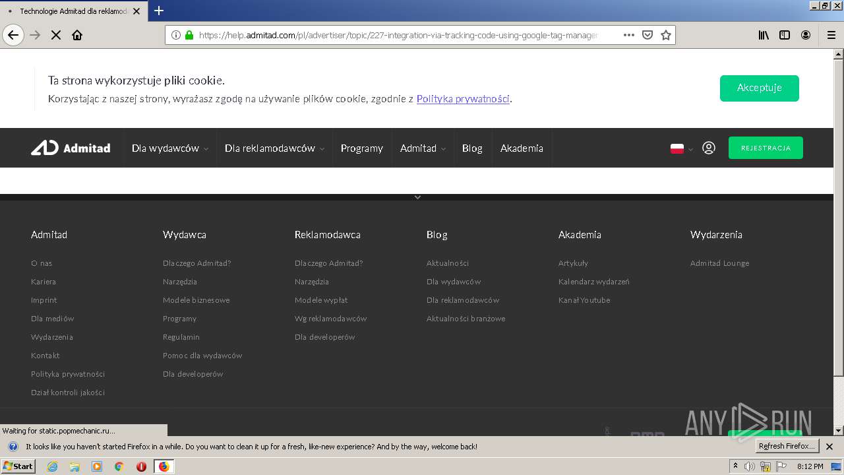Bookmark this page with star icon
The height and width of the screenshot is (475, 844).
click(666, 35)
